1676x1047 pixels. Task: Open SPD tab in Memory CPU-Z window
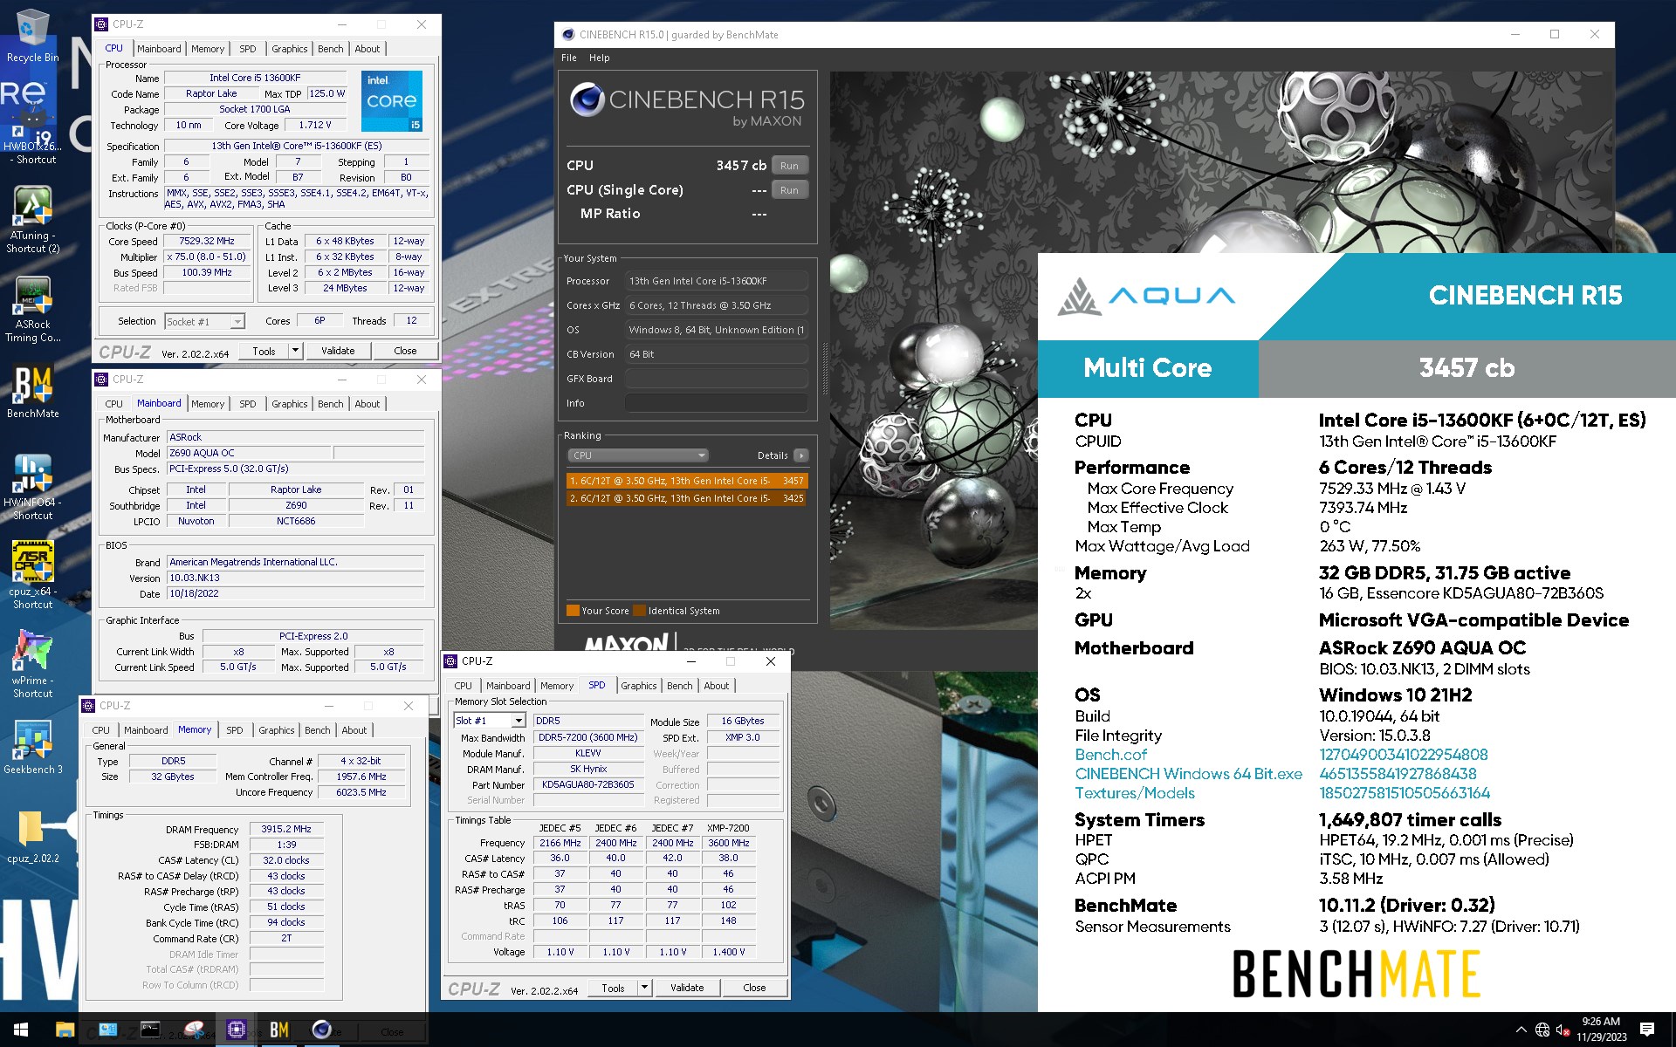pos(235,730)
